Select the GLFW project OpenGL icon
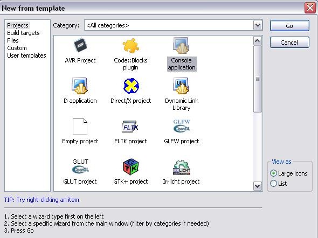This screenshot has width=318, height=238. [182, 126]
